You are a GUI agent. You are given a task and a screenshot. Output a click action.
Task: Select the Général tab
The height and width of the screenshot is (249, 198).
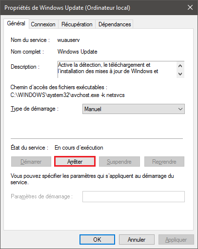(16, 23)
